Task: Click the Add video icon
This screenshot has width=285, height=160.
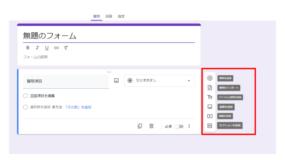Action: 210,116
